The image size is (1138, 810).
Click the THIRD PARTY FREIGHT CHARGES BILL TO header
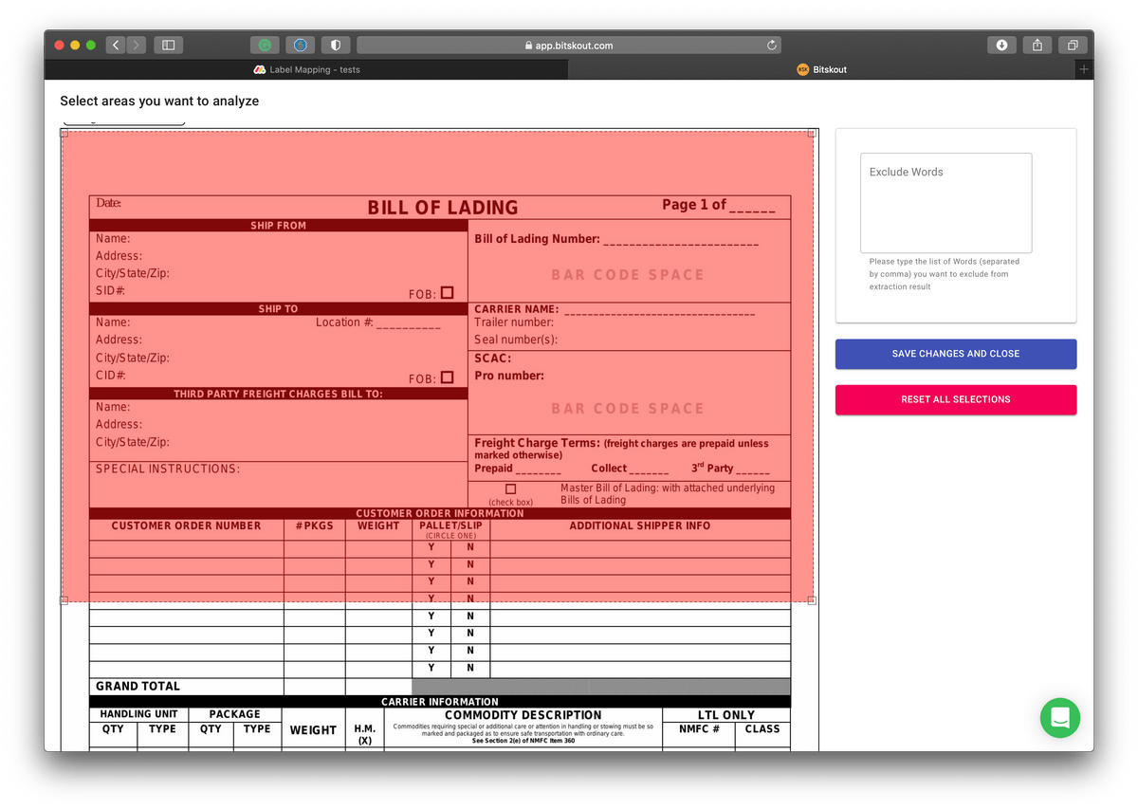click(278, 394)
